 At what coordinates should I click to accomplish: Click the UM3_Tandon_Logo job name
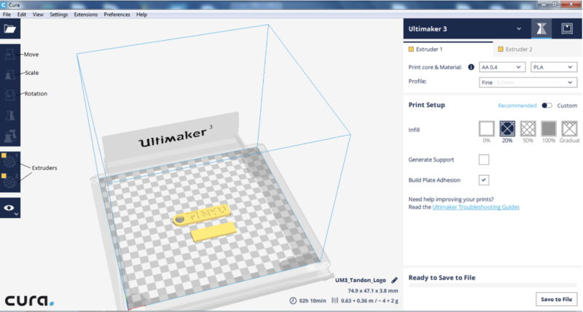coord(360,281)
